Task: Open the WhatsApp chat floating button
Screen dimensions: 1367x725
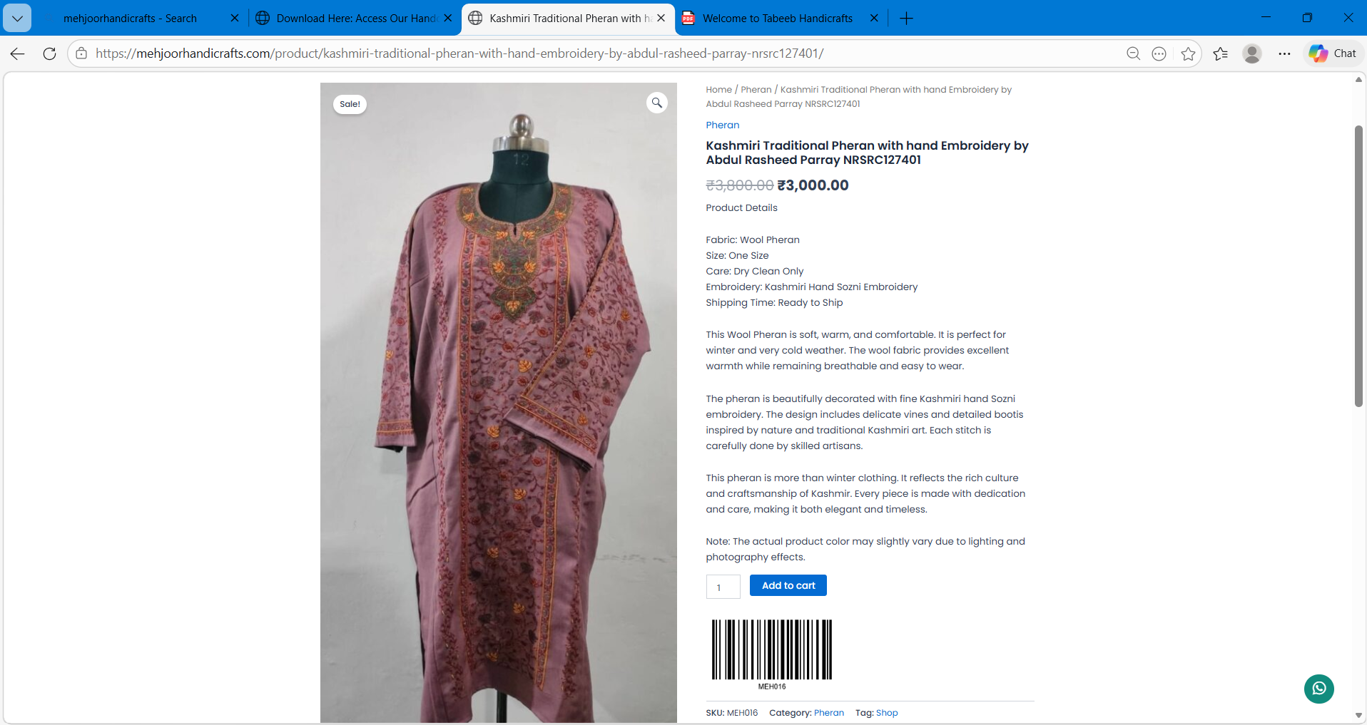Action: click(x=1318, y=689)
